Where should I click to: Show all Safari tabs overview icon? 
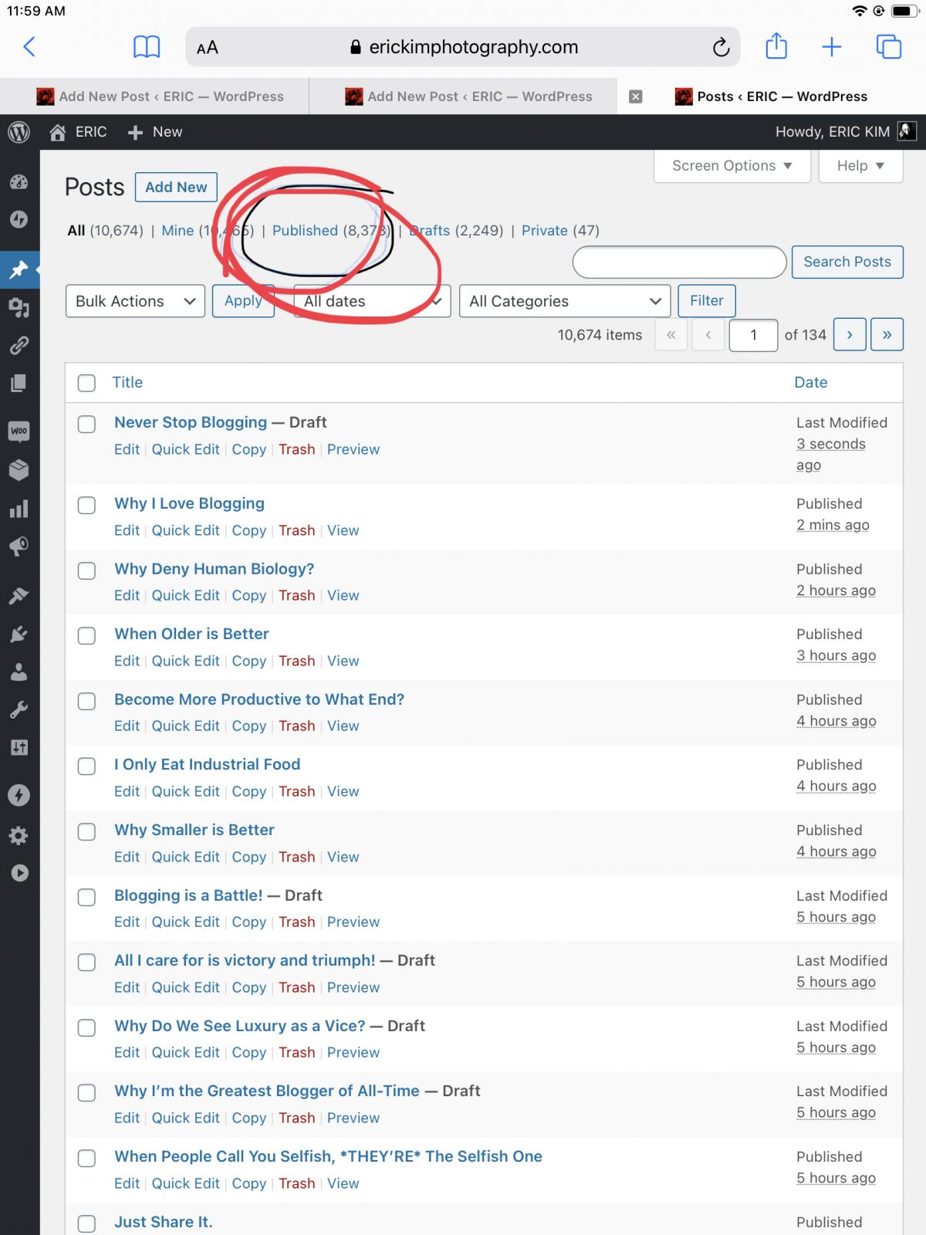(x=889, y=47)
